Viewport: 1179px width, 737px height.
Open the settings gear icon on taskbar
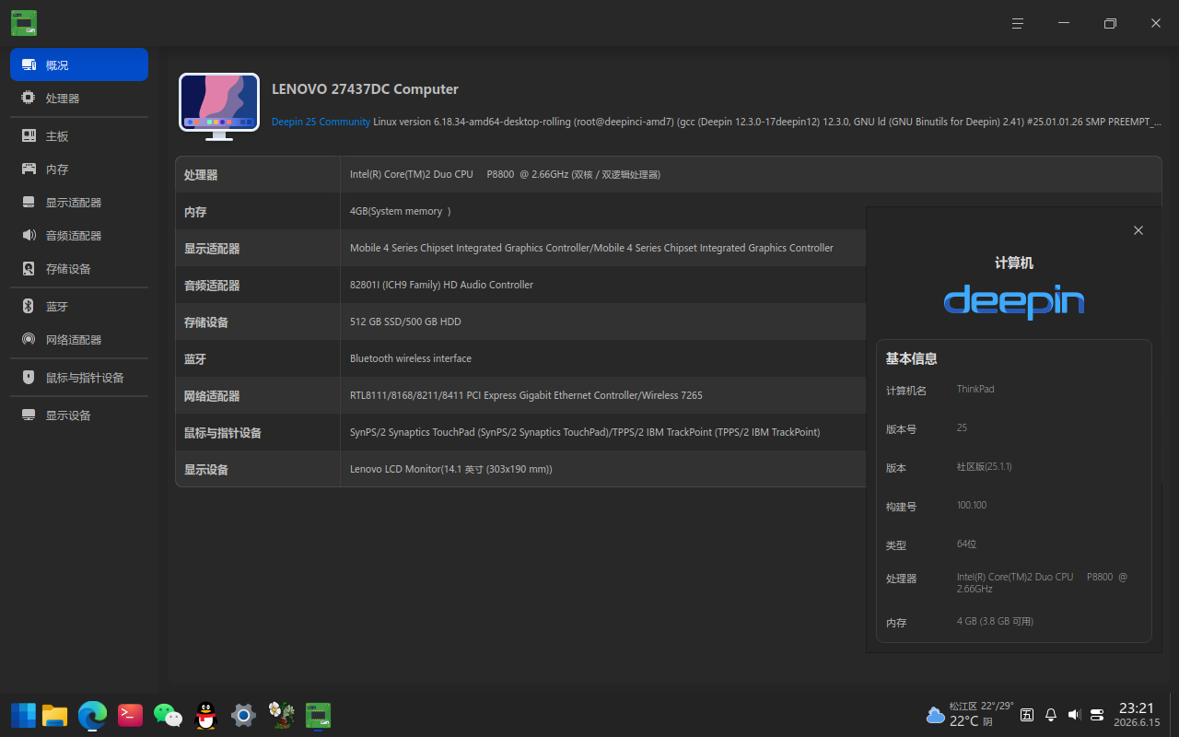pyautogui.click(x=243, y=715)
